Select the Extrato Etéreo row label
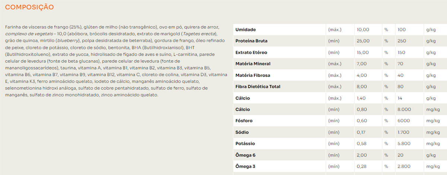 (251, 52)
